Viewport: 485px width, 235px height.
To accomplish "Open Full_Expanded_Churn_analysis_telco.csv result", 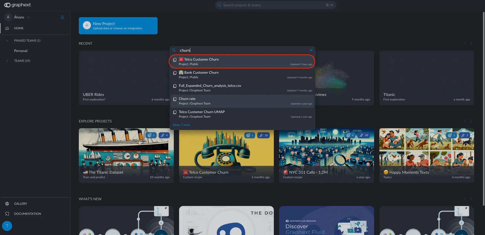I will pos(243,88).
